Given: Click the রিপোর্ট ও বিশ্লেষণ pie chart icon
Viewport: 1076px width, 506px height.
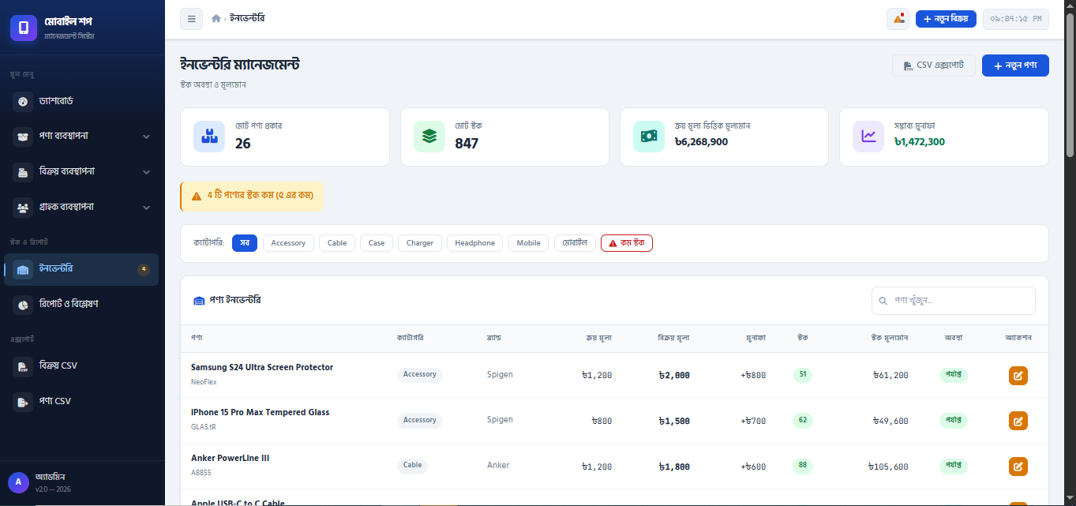Looking at the screenshot, I should [23, 304].
